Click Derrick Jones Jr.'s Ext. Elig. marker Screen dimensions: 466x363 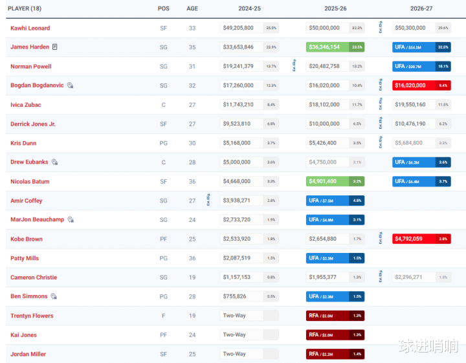click(381, 123)
